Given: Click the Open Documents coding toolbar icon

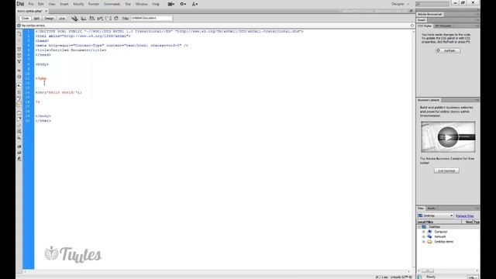Looking at the screenshot, I should tap(19, 34).
